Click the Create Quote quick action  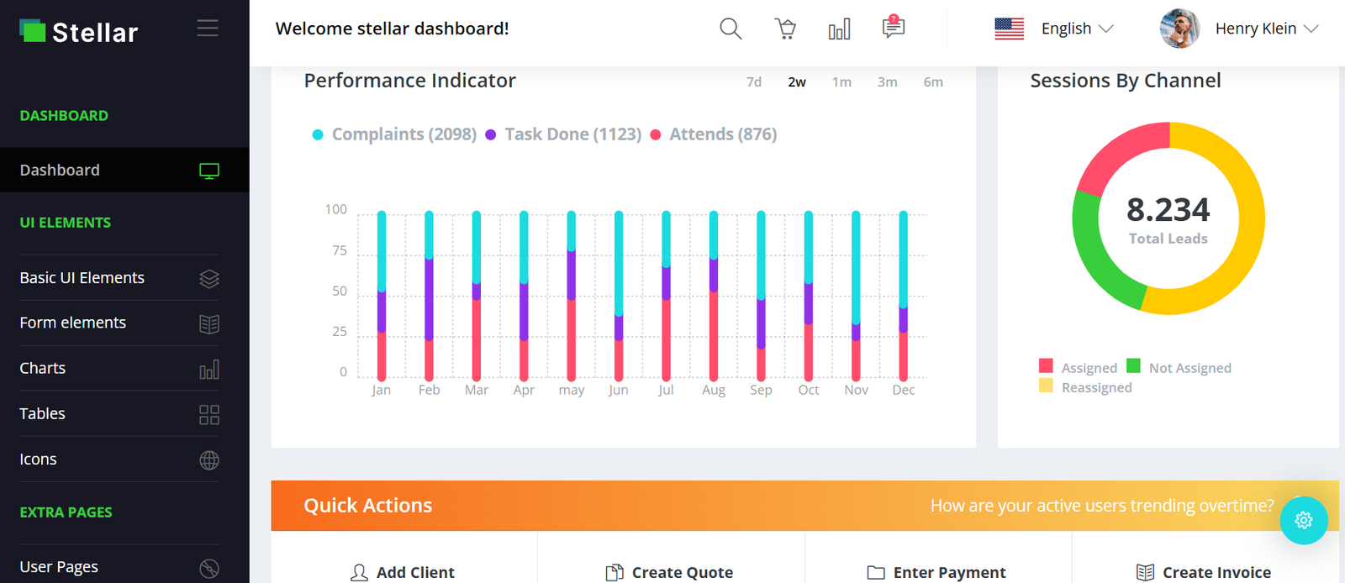coord(669,572)
